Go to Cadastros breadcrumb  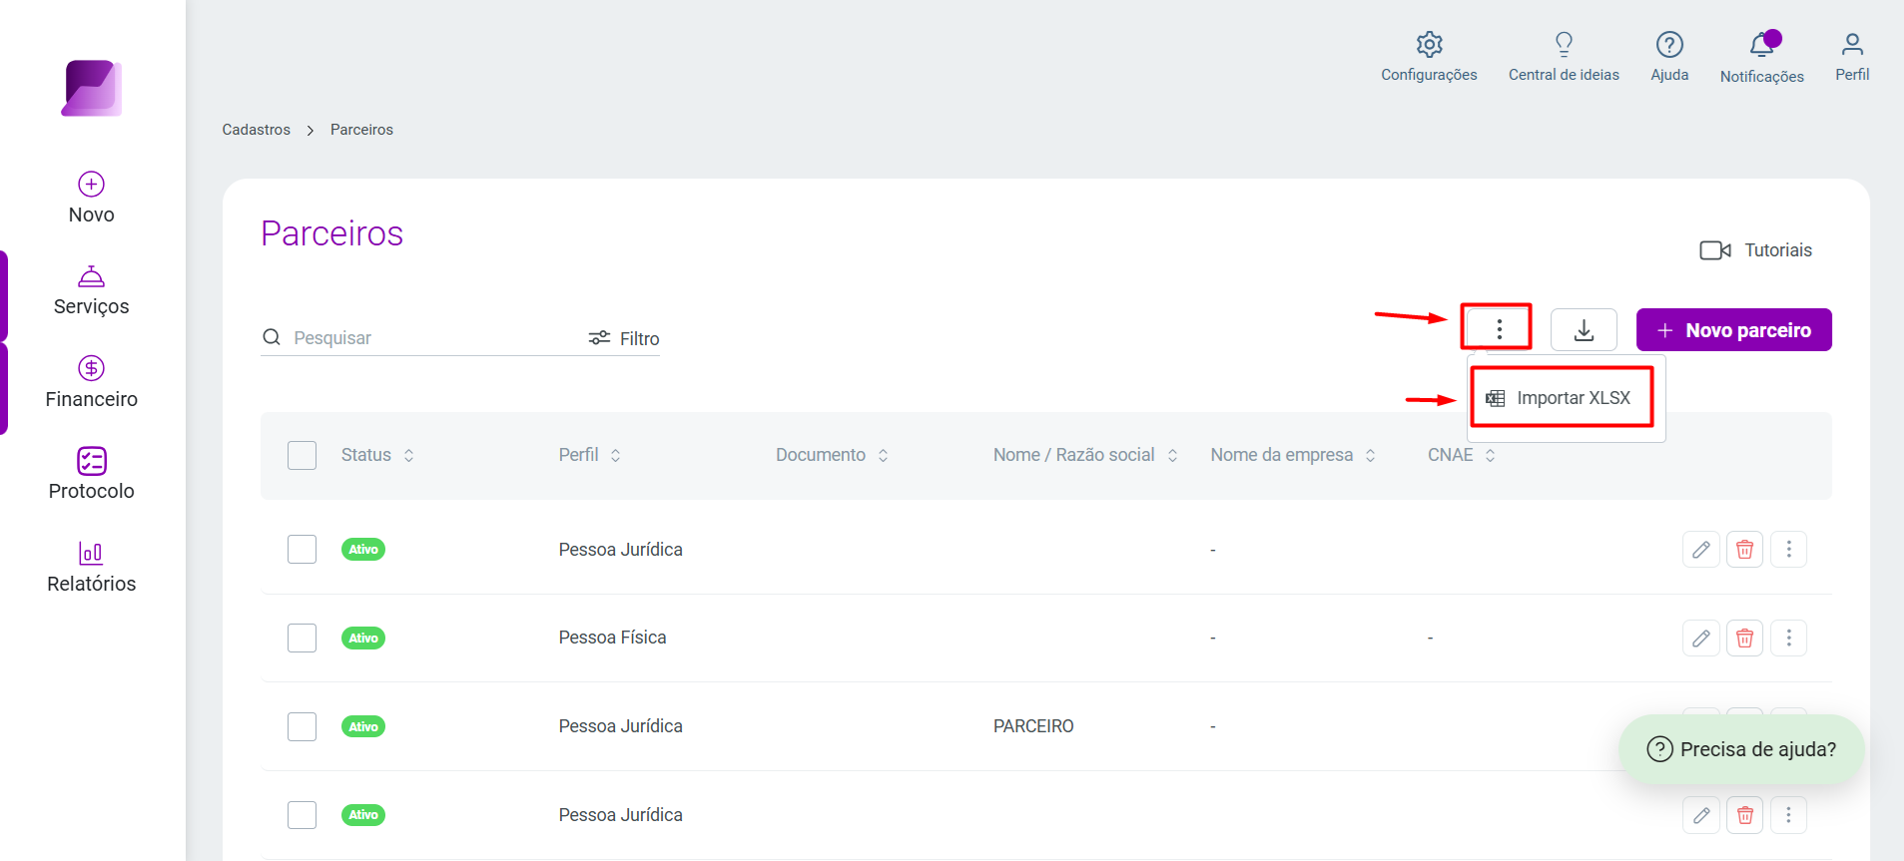[x=257, y=130]
